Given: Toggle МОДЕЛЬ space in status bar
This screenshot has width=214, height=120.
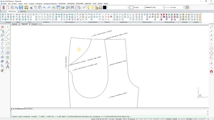Looking at the screenshot, I should 175,119.
